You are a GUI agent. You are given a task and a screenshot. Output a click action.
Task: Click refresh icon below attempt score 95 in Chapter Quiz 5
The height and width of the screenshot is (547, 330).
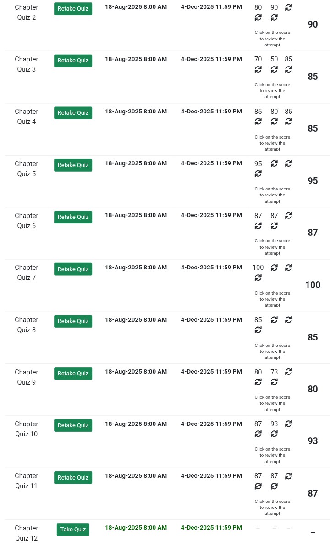coord(258,174)
